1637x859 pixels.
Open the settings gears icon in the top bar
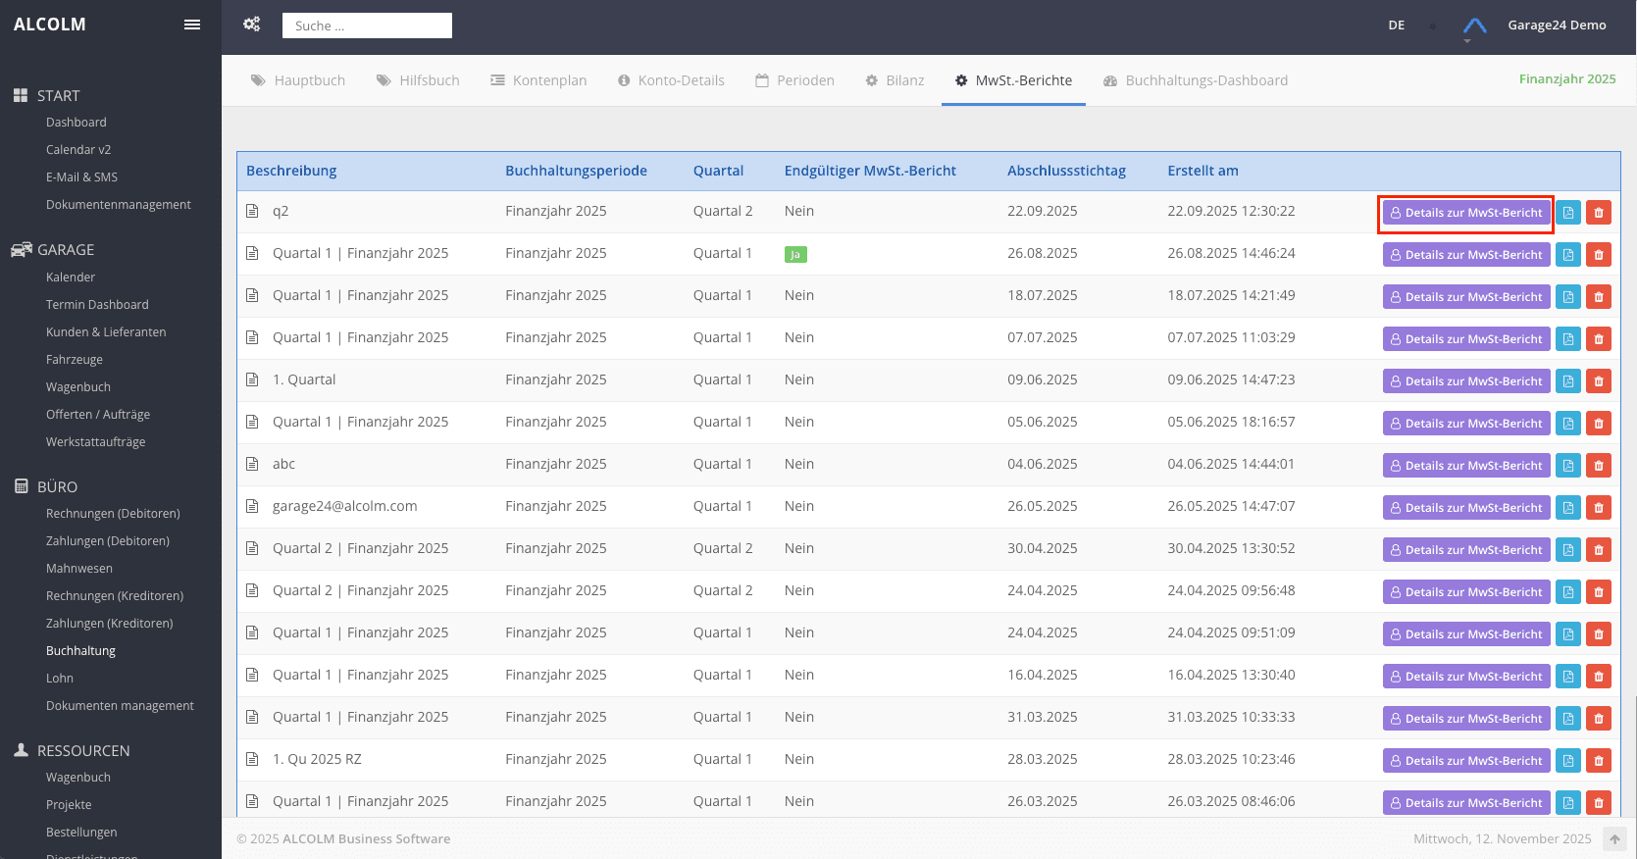[x=252, y=25]
